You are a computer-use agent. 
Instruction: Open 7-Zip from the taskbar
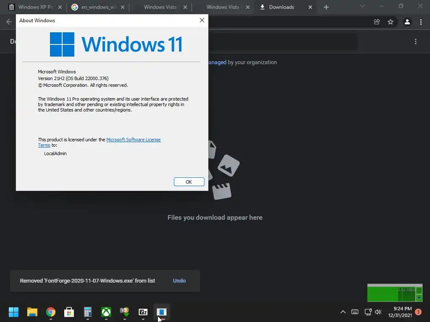143,312
